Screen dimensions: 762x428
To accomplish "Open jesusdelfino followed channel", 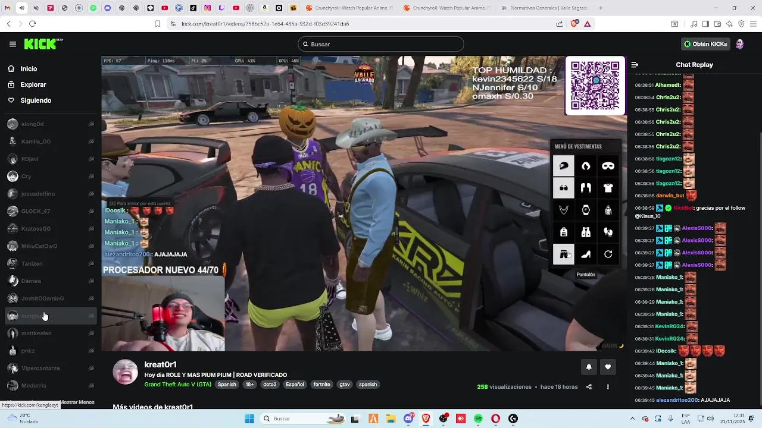I will [50, 194].
